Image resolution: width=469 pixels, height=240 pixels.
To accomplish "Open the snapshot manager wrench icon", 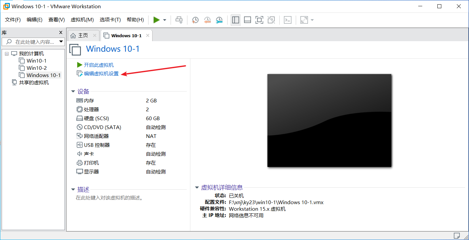I will 219,20.
